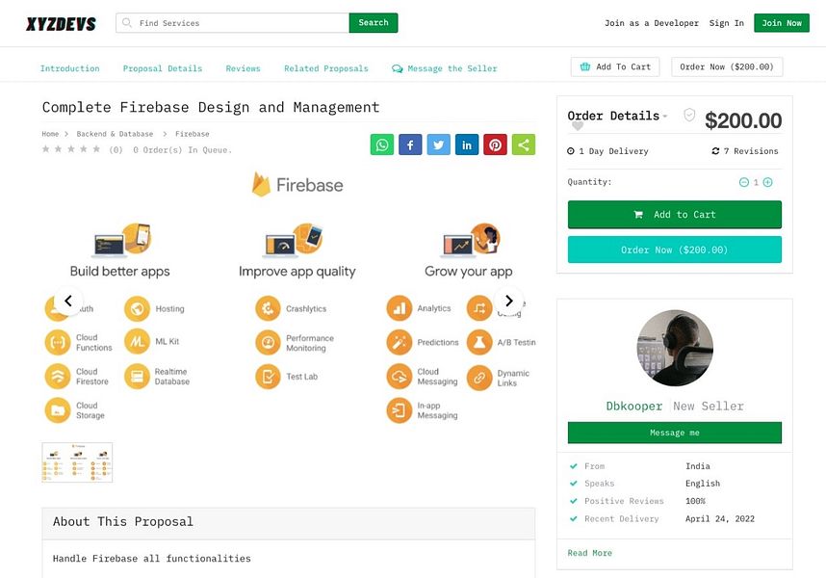Click the Crashlytics icon in the slide

[269, 309]
